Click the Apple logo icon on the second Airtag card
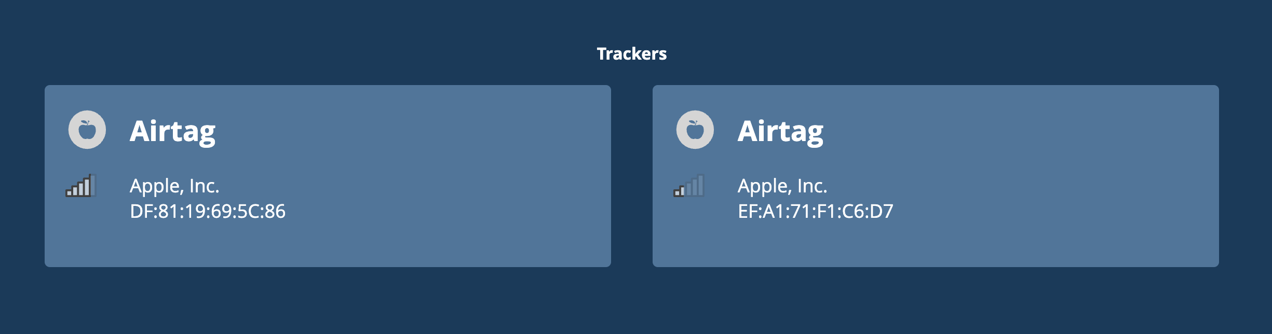The width and height of the screenshot is (1272, 334). (x=695, y=130)
